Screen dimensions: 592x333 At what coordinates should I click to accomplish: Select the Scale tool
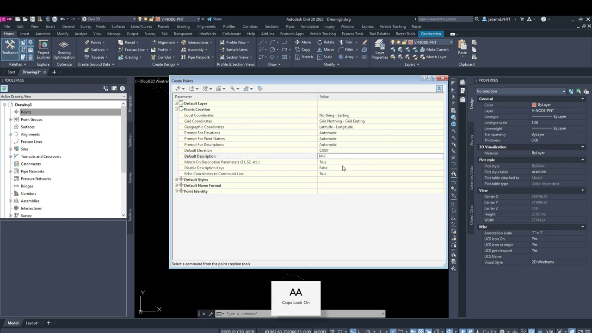(325, 57)
